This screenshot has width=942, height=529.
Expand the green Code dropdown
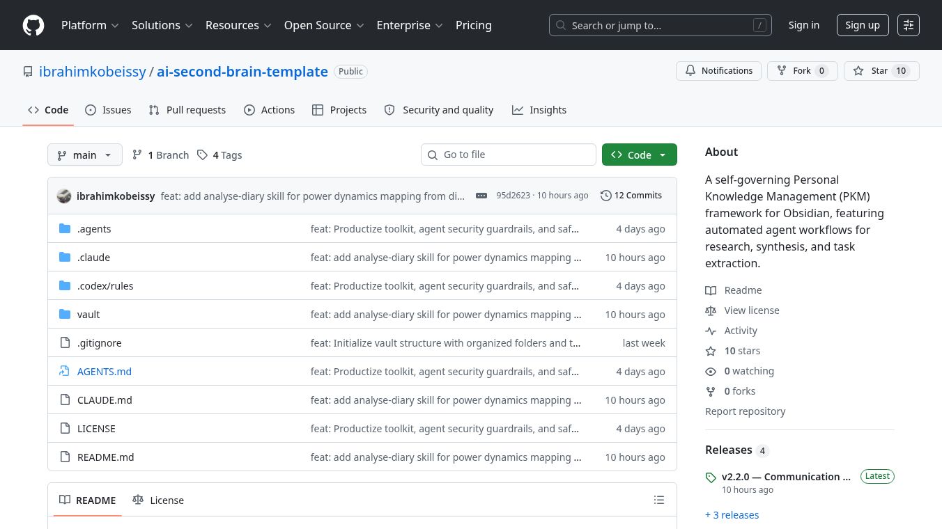[640, 155]
